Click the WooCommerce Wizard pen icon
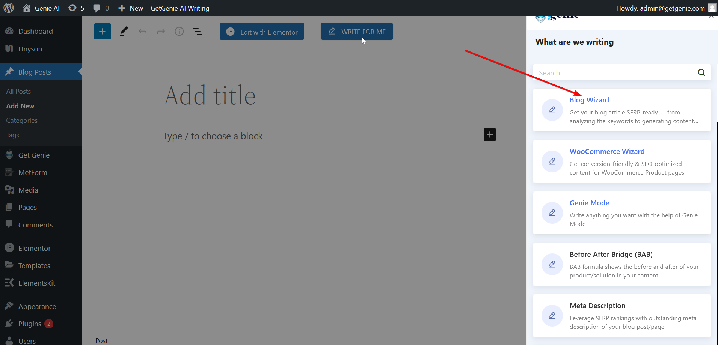 click(x=552, y=161)
